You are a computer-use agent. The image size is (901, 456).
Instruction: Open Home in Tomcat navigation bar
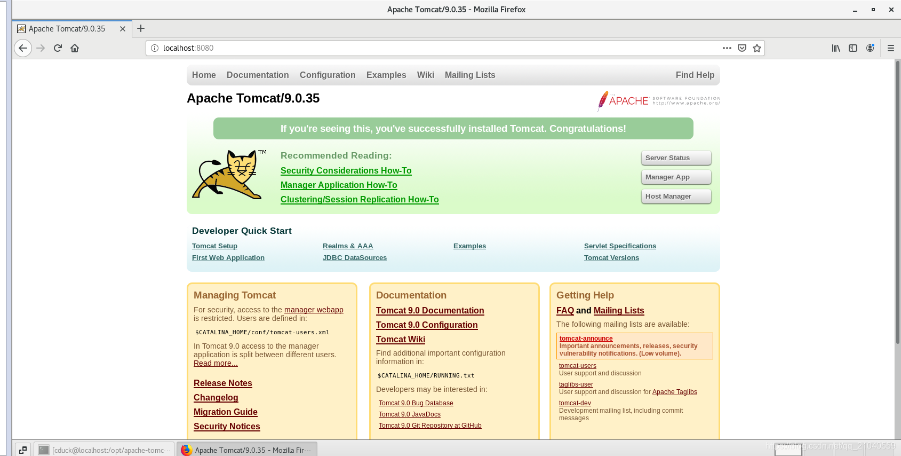(x=204, y=75)
